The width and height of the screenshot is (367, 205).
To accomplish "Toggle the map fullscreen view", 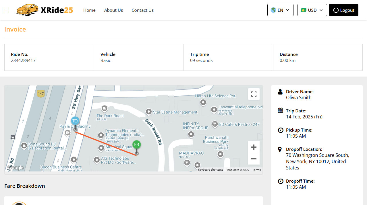I will pos(254,94).
